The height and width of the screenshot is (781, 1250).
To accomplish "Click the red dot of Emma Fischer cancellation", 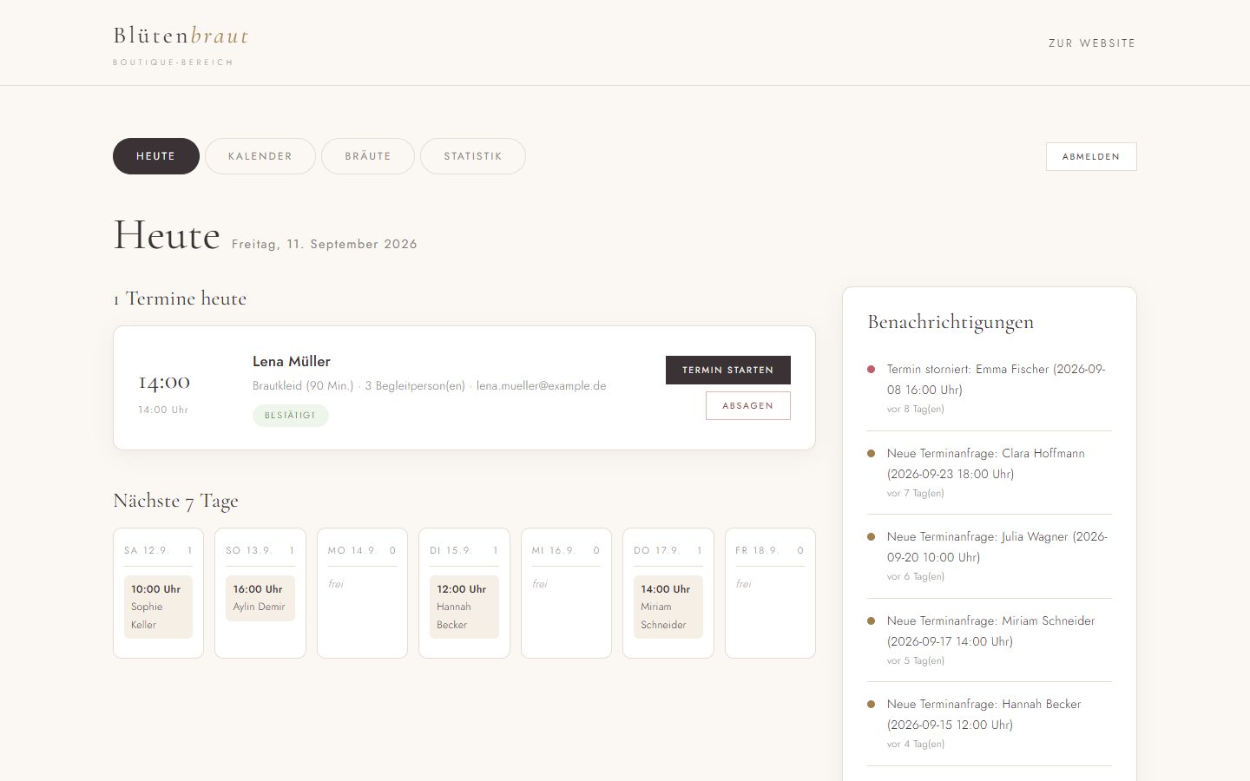I will pyautogui.click(x=871, y=369).
